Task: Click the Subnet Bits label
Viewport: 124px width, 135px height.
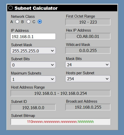Action: coord(20,59)
